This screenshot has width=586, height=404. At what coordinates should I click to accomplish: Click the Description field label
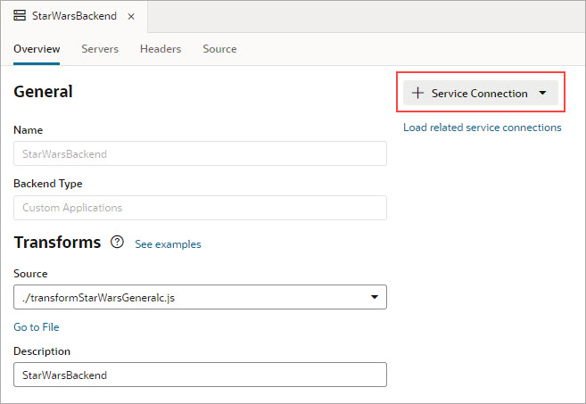(42, 351)
